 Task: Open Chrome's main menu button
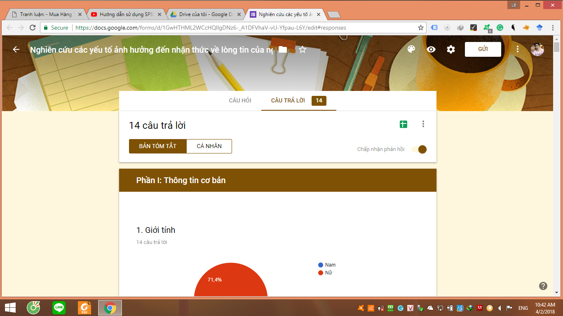coord(552,28)
